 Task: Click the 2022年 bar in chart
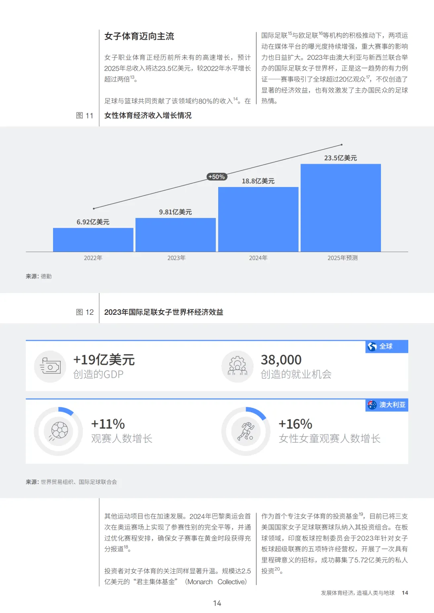[93, 240]
